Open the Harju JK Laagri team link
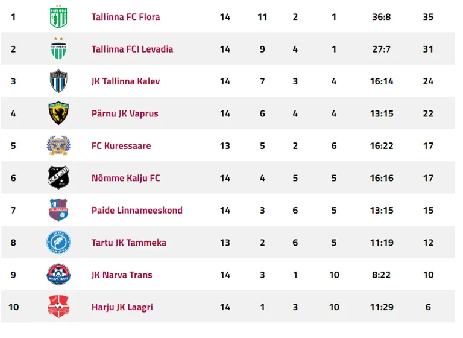The height and width of the screenshot is (338, 463). pos(122,307)
